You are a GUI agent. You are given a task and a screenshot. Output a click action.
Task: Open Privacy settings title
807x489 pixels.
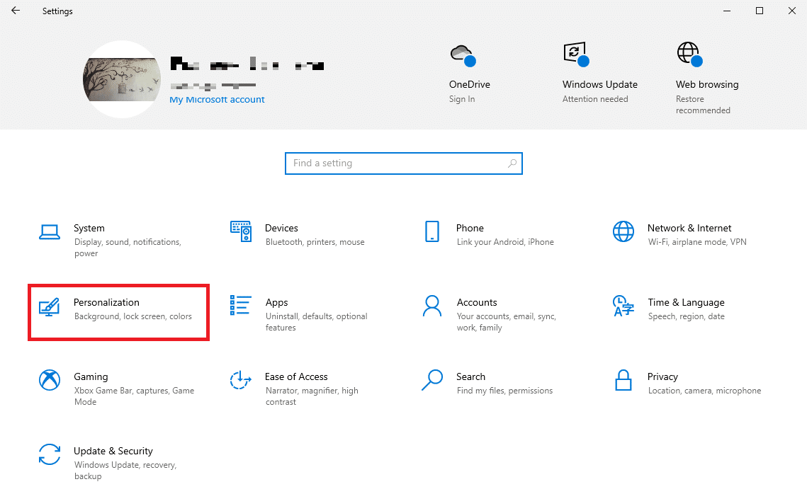pyautogui.click(x=662, y=377)
